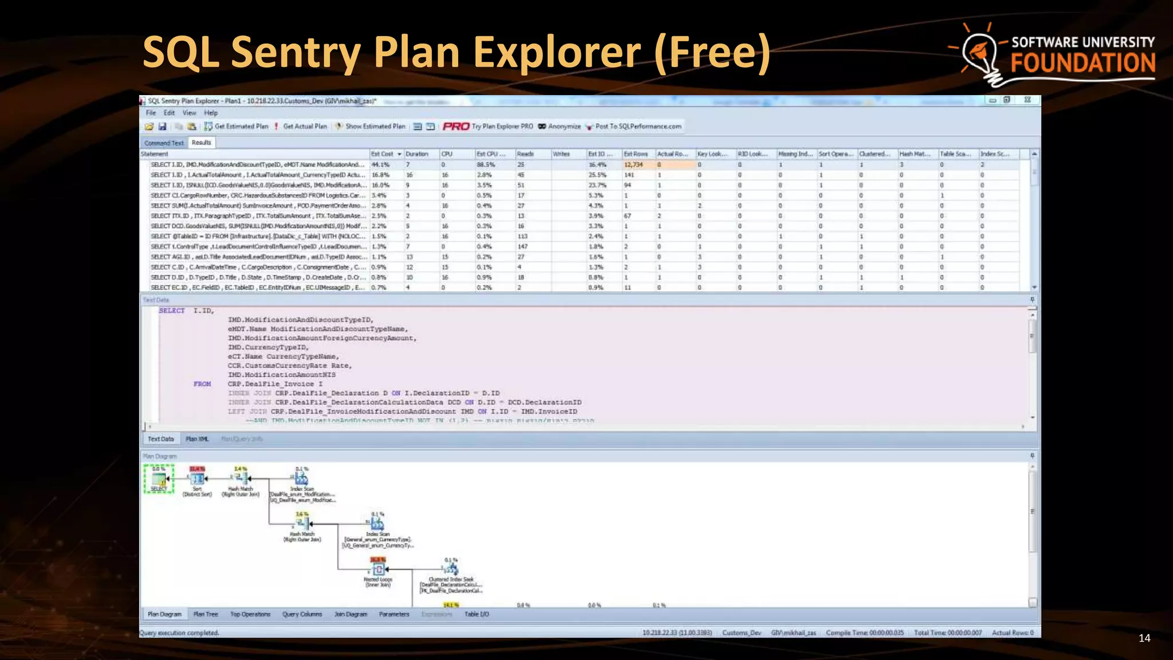
Task: Click the highlighted 12,734 Est Rows cell
Action: (638, 164)
